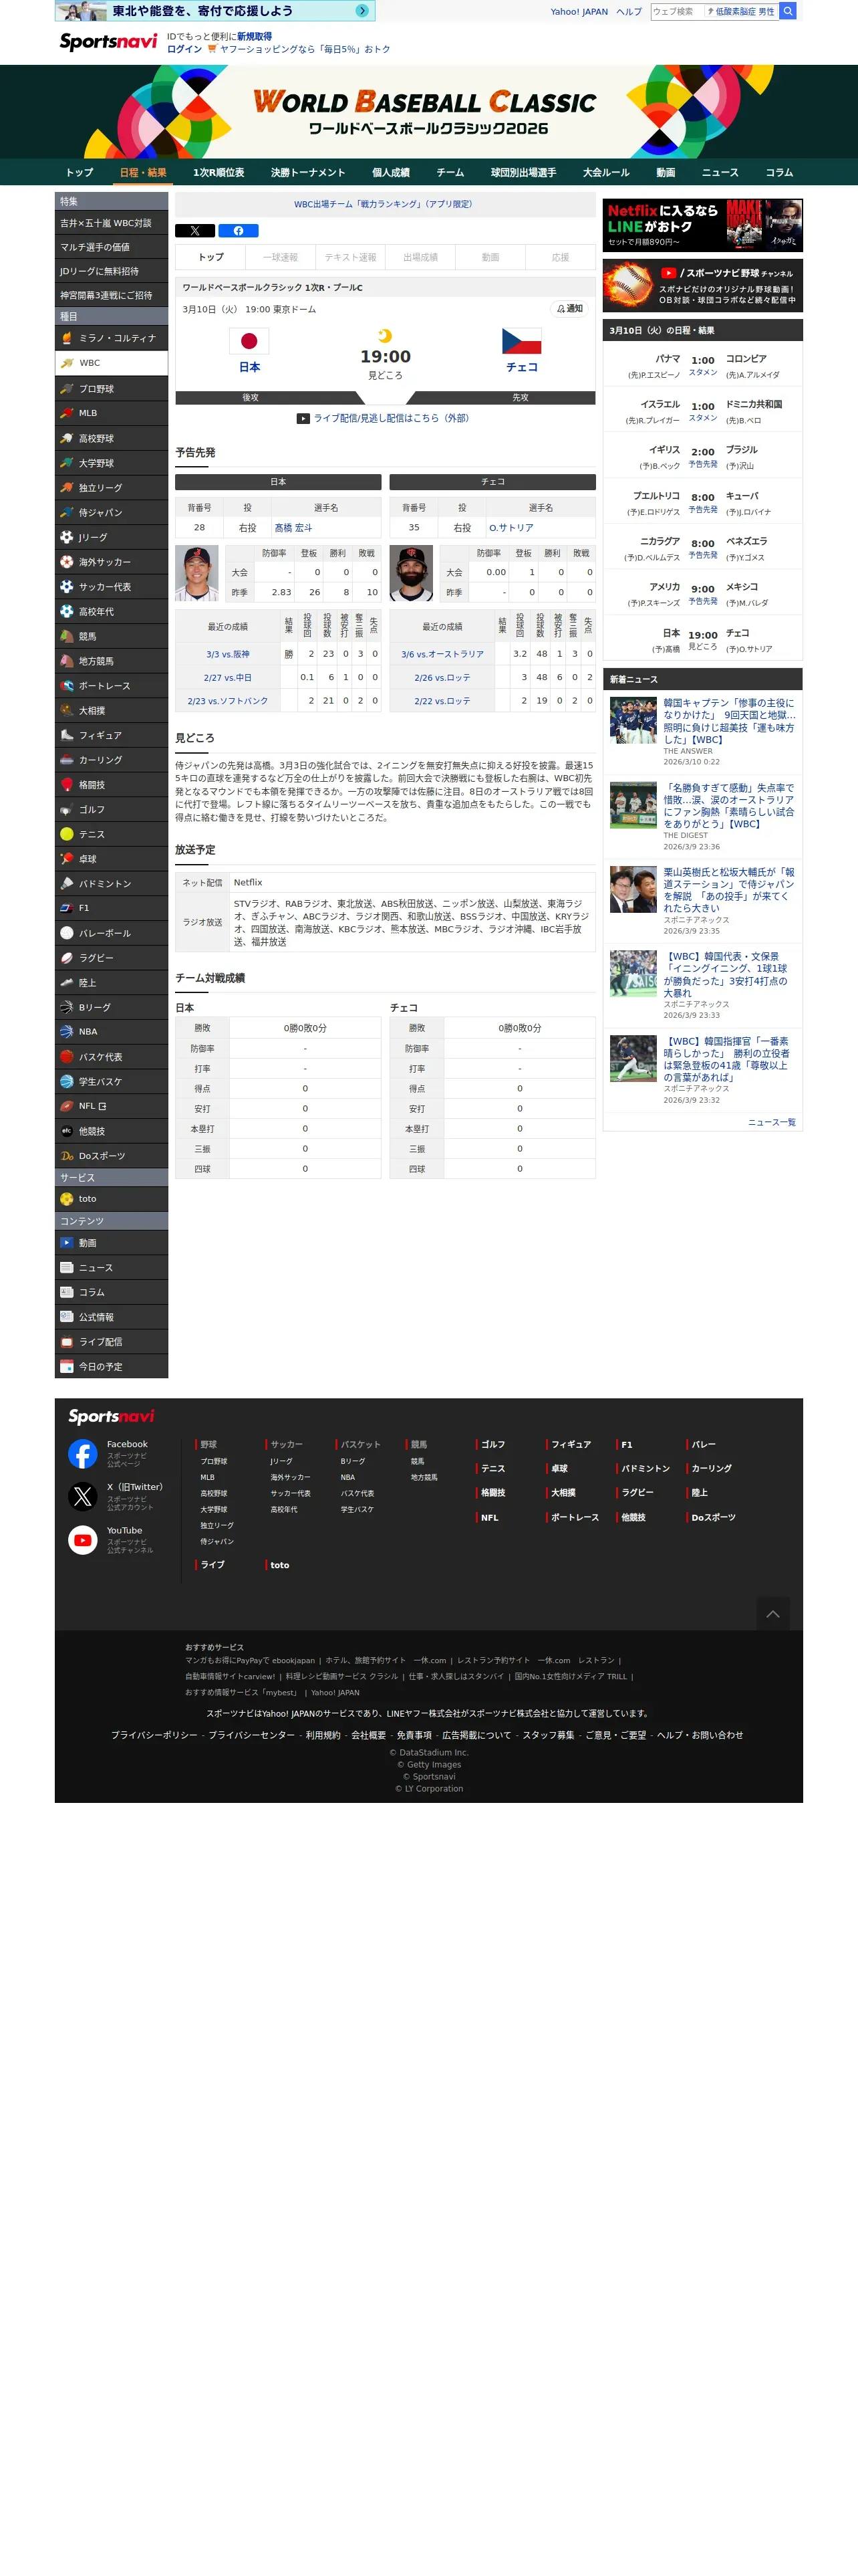The width and height of the screenshot is (858, 2576).
Task: Open Jリーグ sidebar category
Action: (111, 537)
